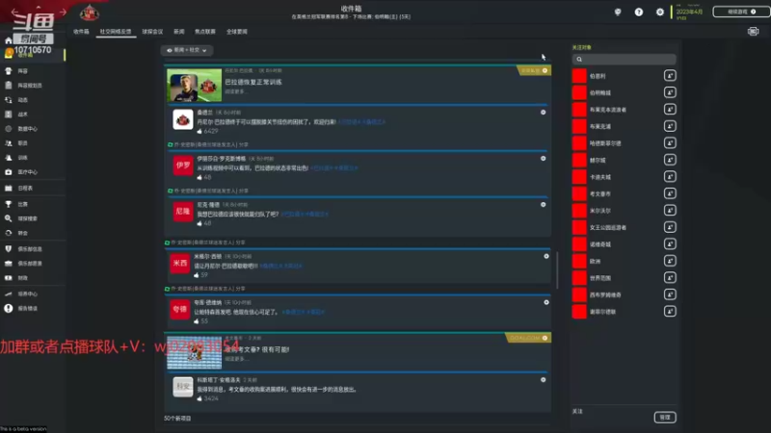The width and height of the screenshot is (771, 433).
Task: Open 日程表 schedule in the sidebar
Action: click(x=25, y=188)
